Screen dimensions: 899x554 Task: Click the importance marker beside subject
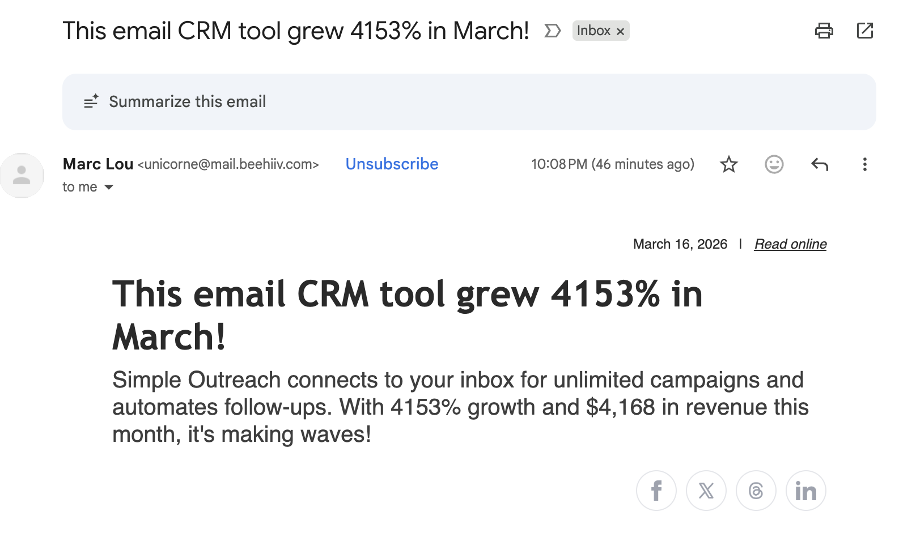coord(552,31)
